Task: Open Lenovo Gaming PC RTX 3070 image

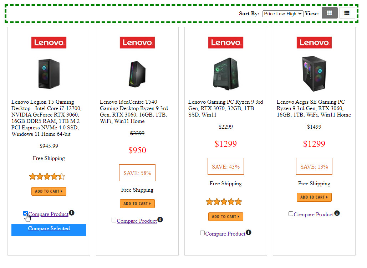Action: 226,73
